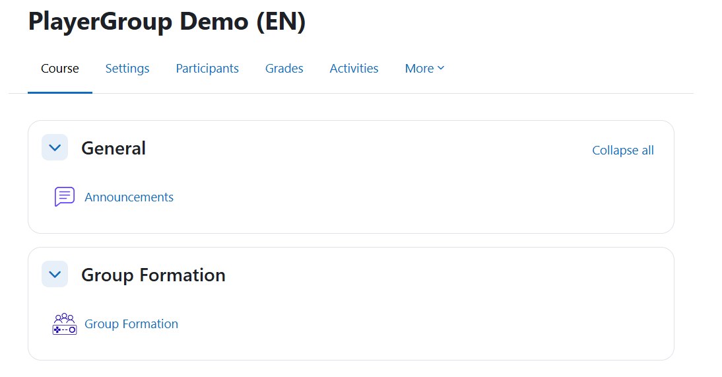Screen dimensions: 722x377
Task: Open the More navigation dropdown
Action: [424, 68]
